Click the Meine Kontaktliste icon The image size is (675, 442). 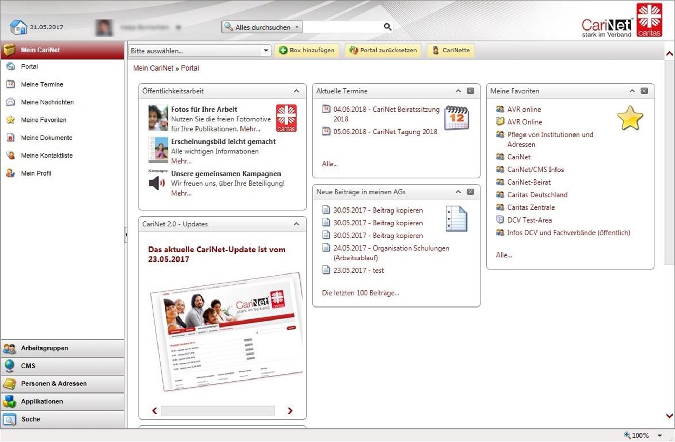(x=11, y=155)
